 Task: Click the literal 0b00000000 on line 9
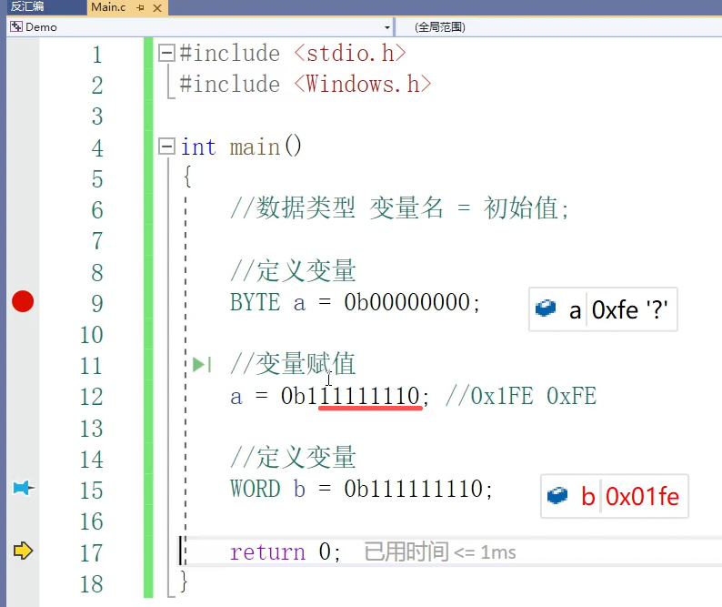406,303
